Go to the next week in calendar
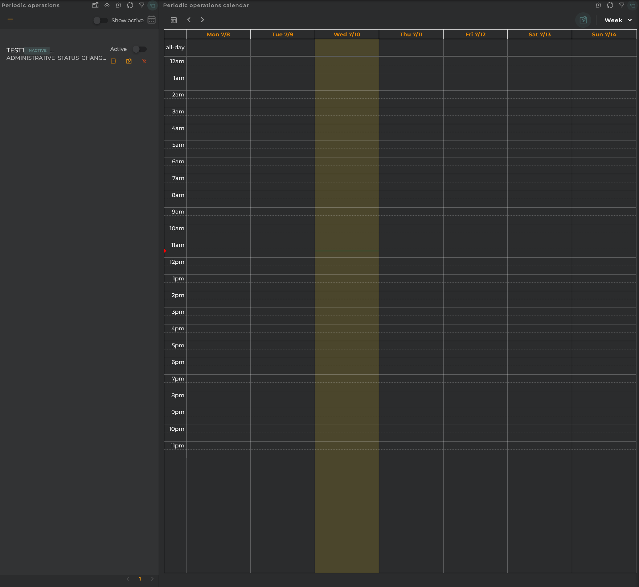The image size is (639, 587). click(x=203, y=20)
